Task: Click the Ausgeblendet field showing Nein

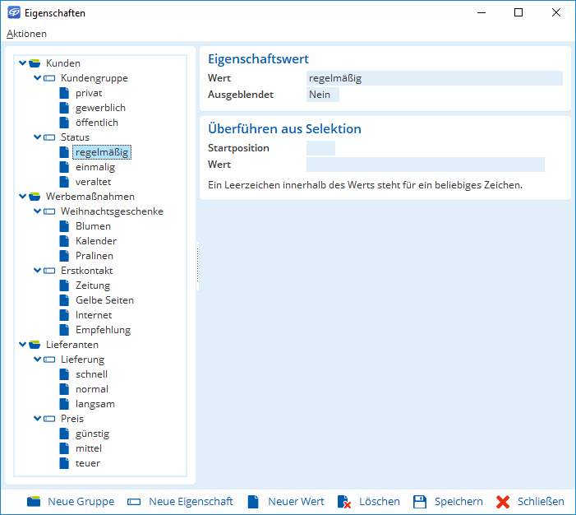Action: 322,95
